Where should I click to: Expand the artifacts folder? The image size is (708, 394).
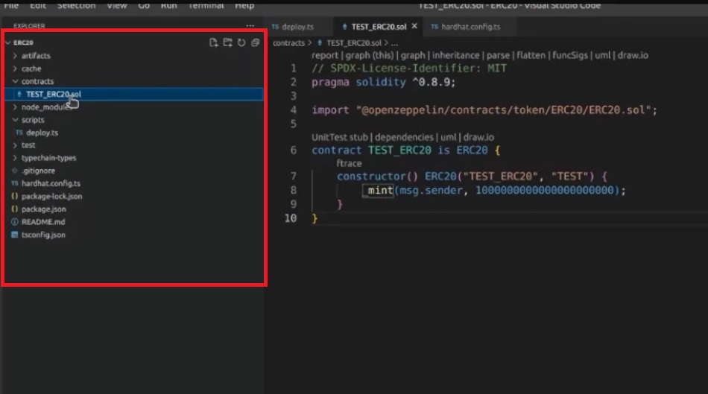click(36, 56)
